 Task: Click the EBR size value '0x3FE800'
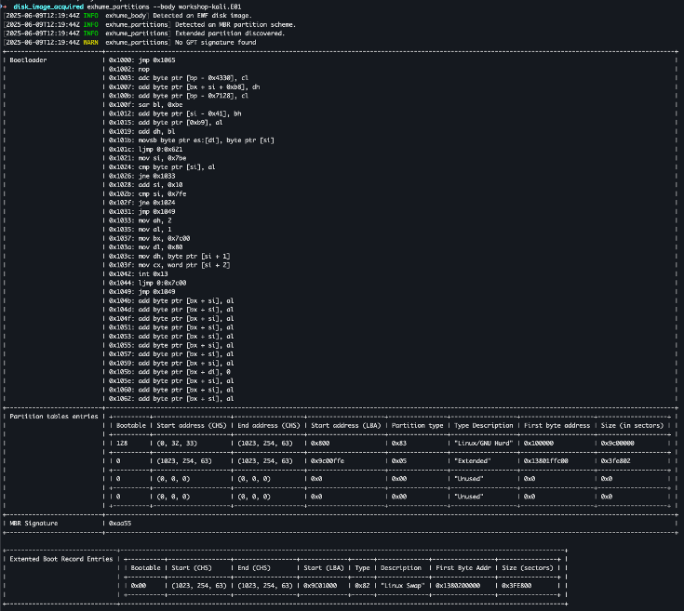point(516,586)
